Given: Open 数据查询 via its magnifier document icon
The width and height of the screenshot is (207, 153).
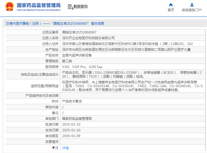Looking at the screenshot, I should point(70,7).
